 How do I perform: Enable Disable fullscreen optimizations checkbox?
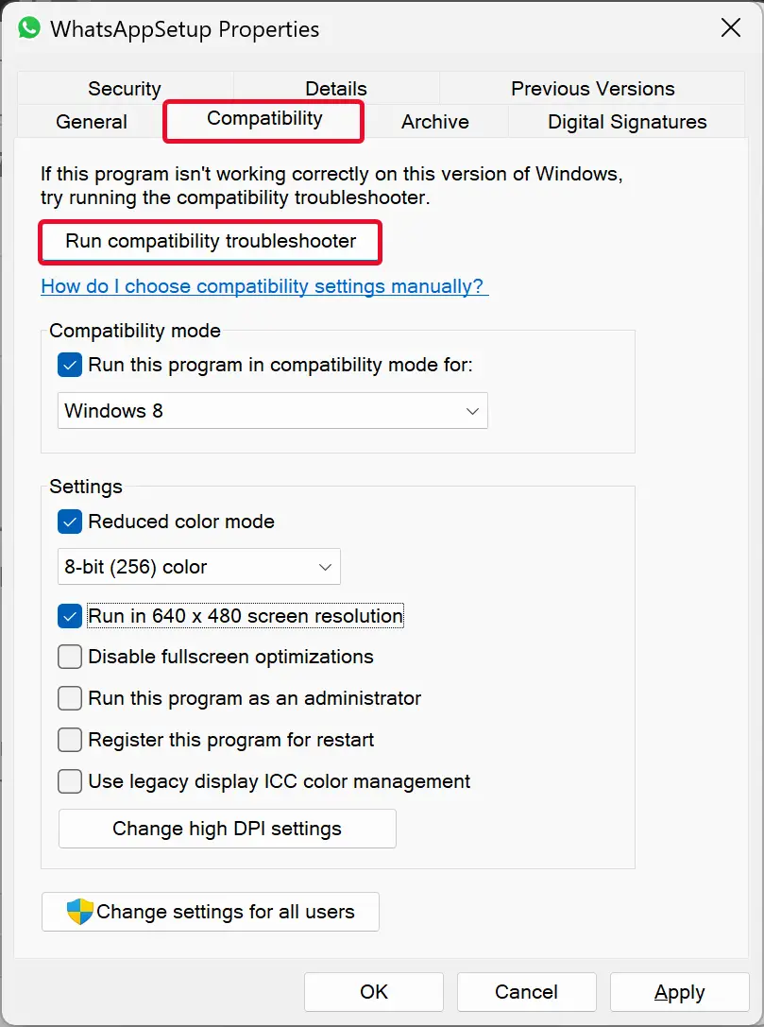pos(69,657)
